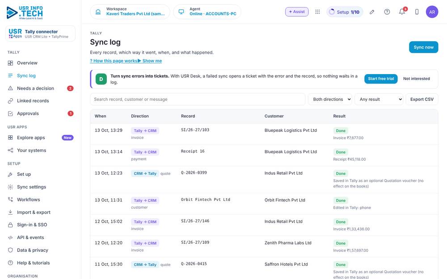Click the agent monitor icon
The height and width of the screenshot is (279, 447).
pos(181,12)
